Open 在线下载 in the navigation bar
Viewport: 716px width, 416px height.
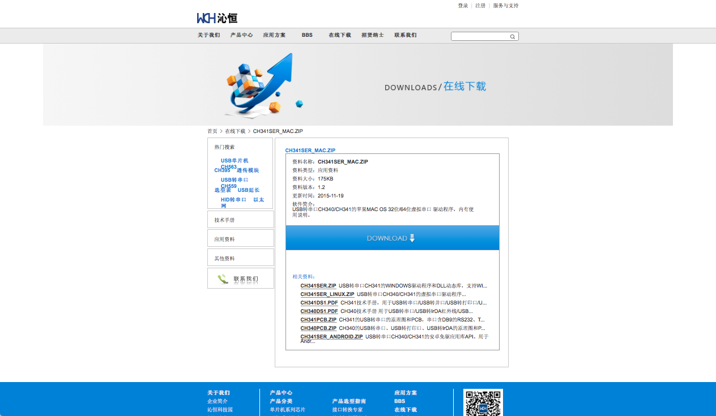[340, 35]
